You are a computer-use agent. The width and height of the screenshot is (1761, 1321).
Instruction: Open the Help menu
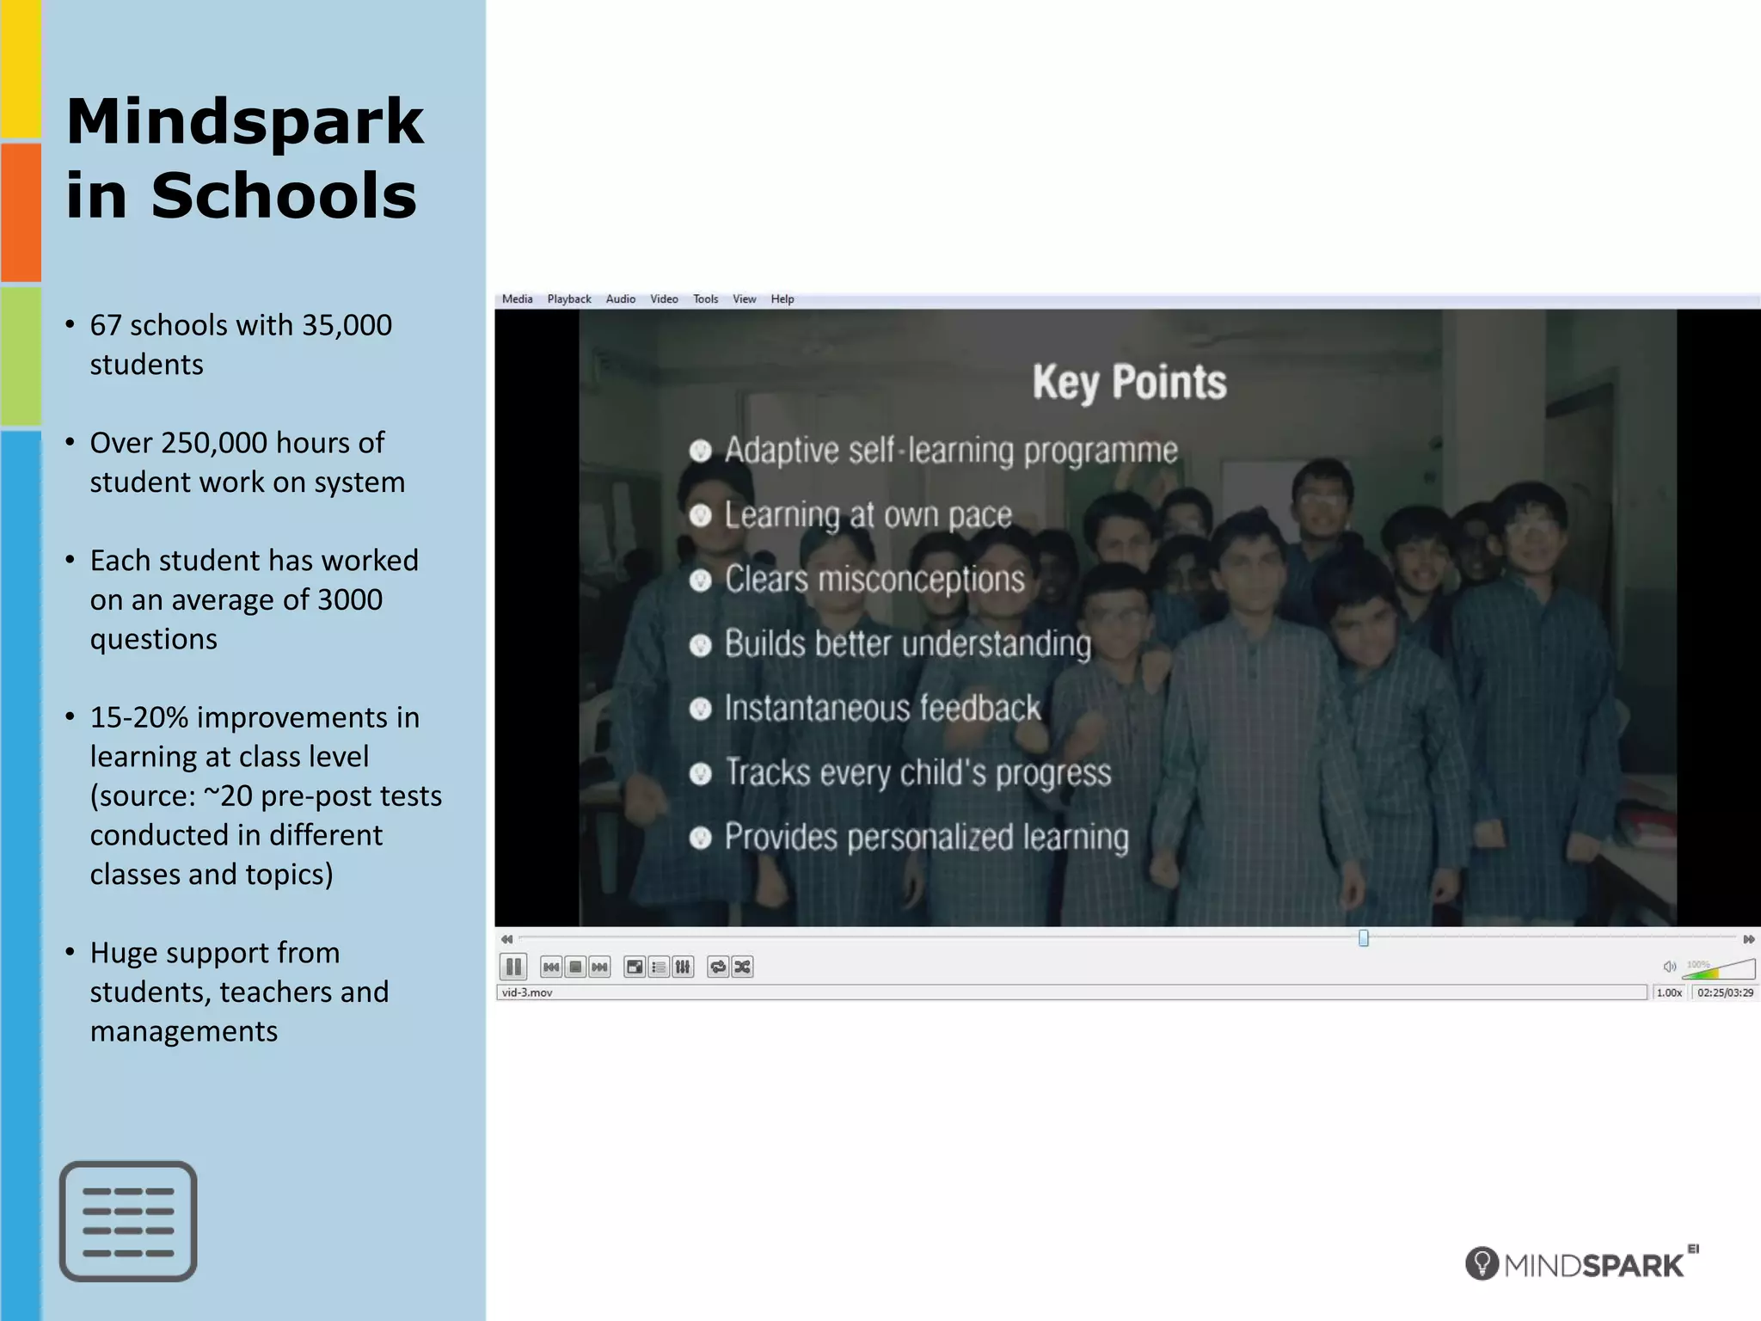[x=782, y=299]
